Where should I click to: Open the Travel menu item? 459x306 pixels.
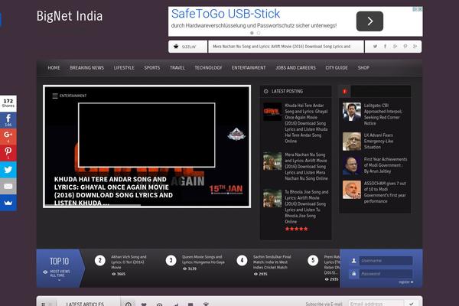pos(177,67)
